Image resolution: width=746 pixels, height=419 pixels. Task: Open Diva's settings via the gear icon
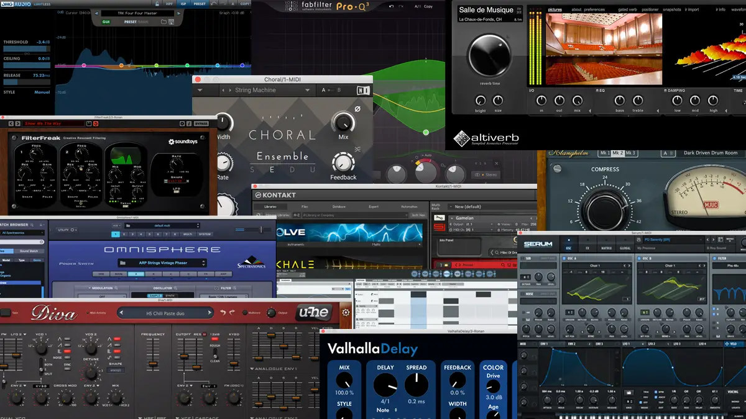tap(346, 313)
